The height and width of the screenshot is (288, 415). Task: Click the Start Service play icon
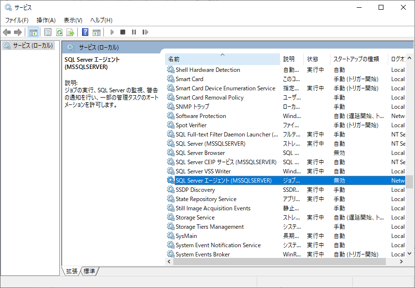112,32
